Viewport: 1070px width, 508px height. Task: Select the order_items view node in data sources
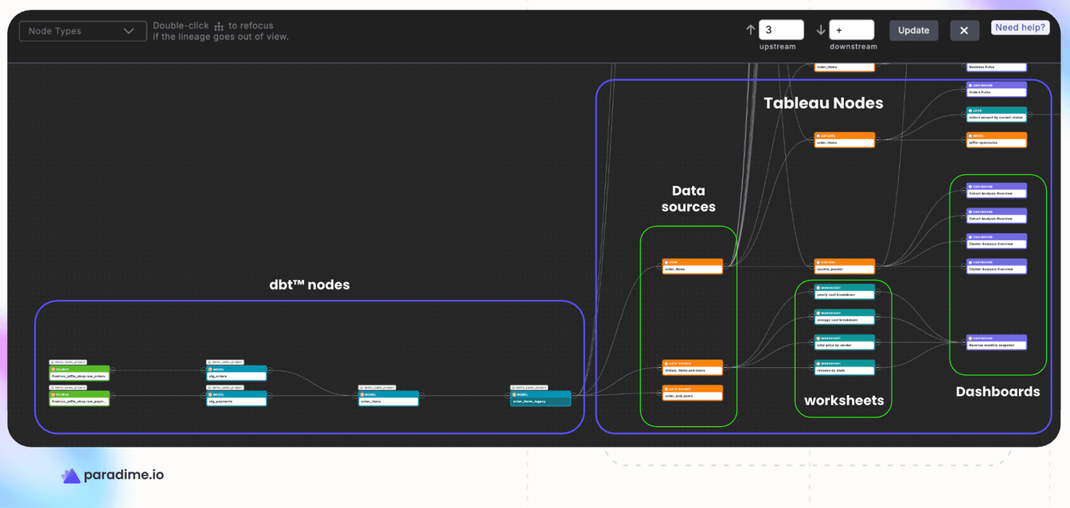[x=693, y=266]
